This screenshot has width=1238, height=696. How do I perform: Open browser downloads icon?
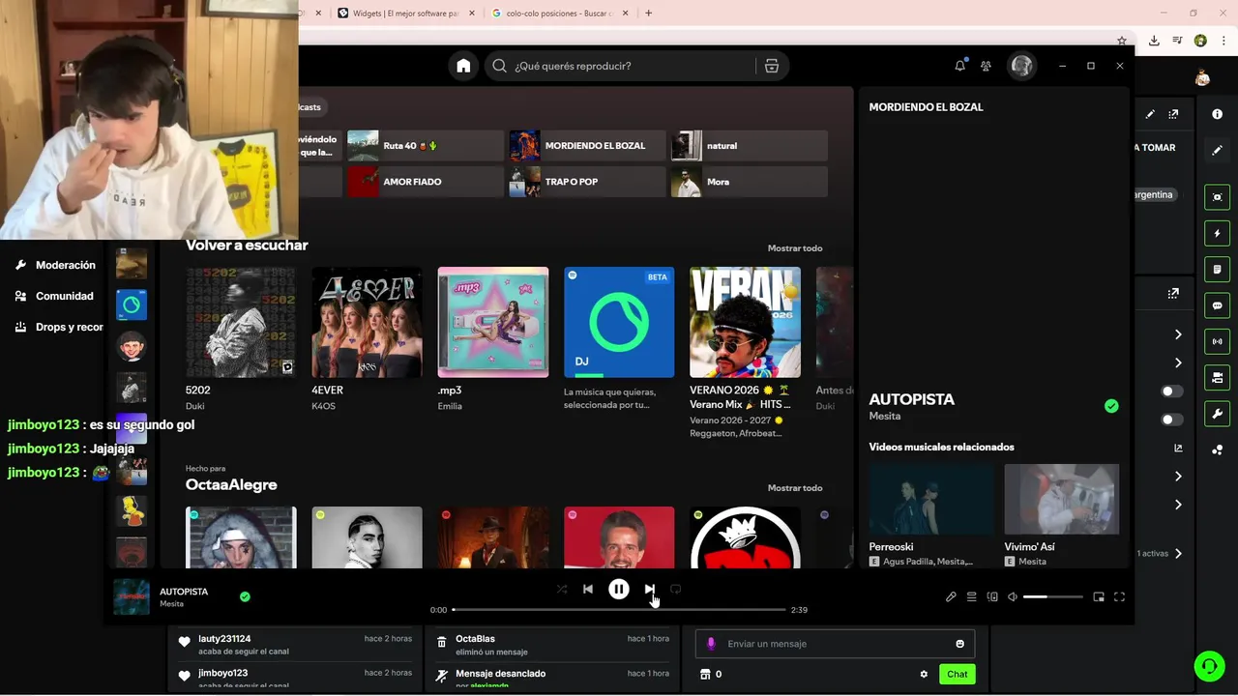[x=1154, y=41]
